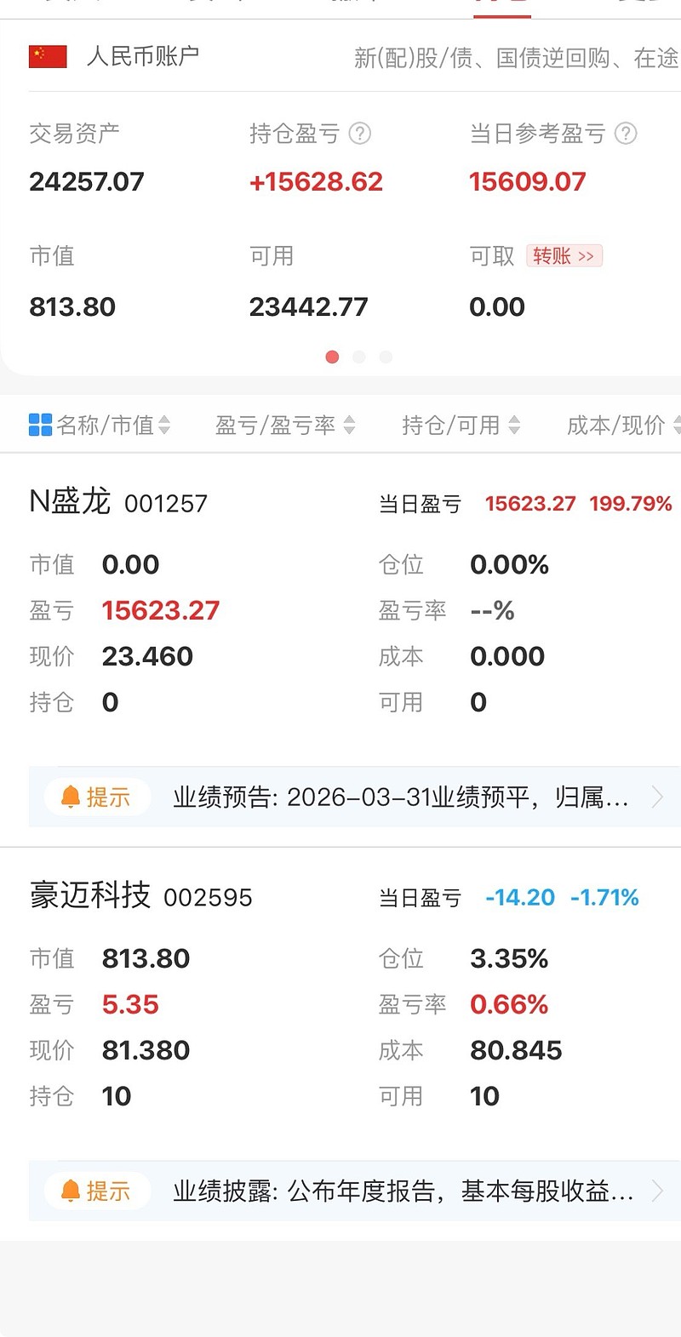Click the grid view icon beside 名称/市值
This screenshot has width=681, height=1337.
point(41,425)
